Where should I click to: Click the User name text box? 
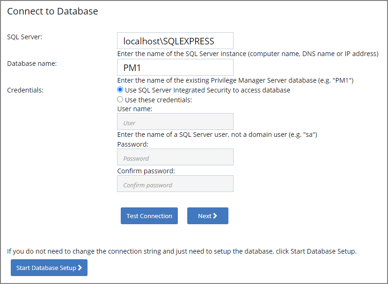175,121
